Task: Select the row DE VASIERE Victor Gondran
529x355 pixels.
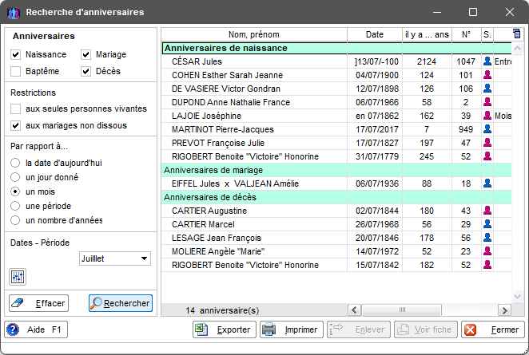Action: 336,89
